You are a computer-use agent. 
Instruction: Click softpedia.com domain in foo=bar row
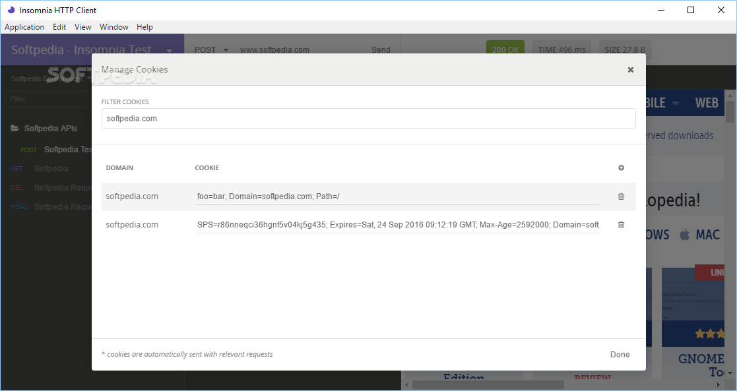pos(132,196)
